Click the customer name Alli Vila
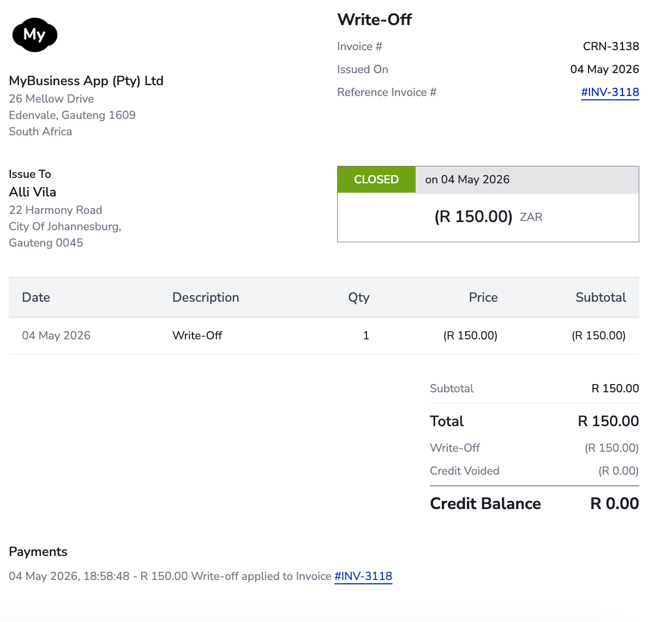The width and height of the screenshot is (648, 622). (x=33, y=192)
